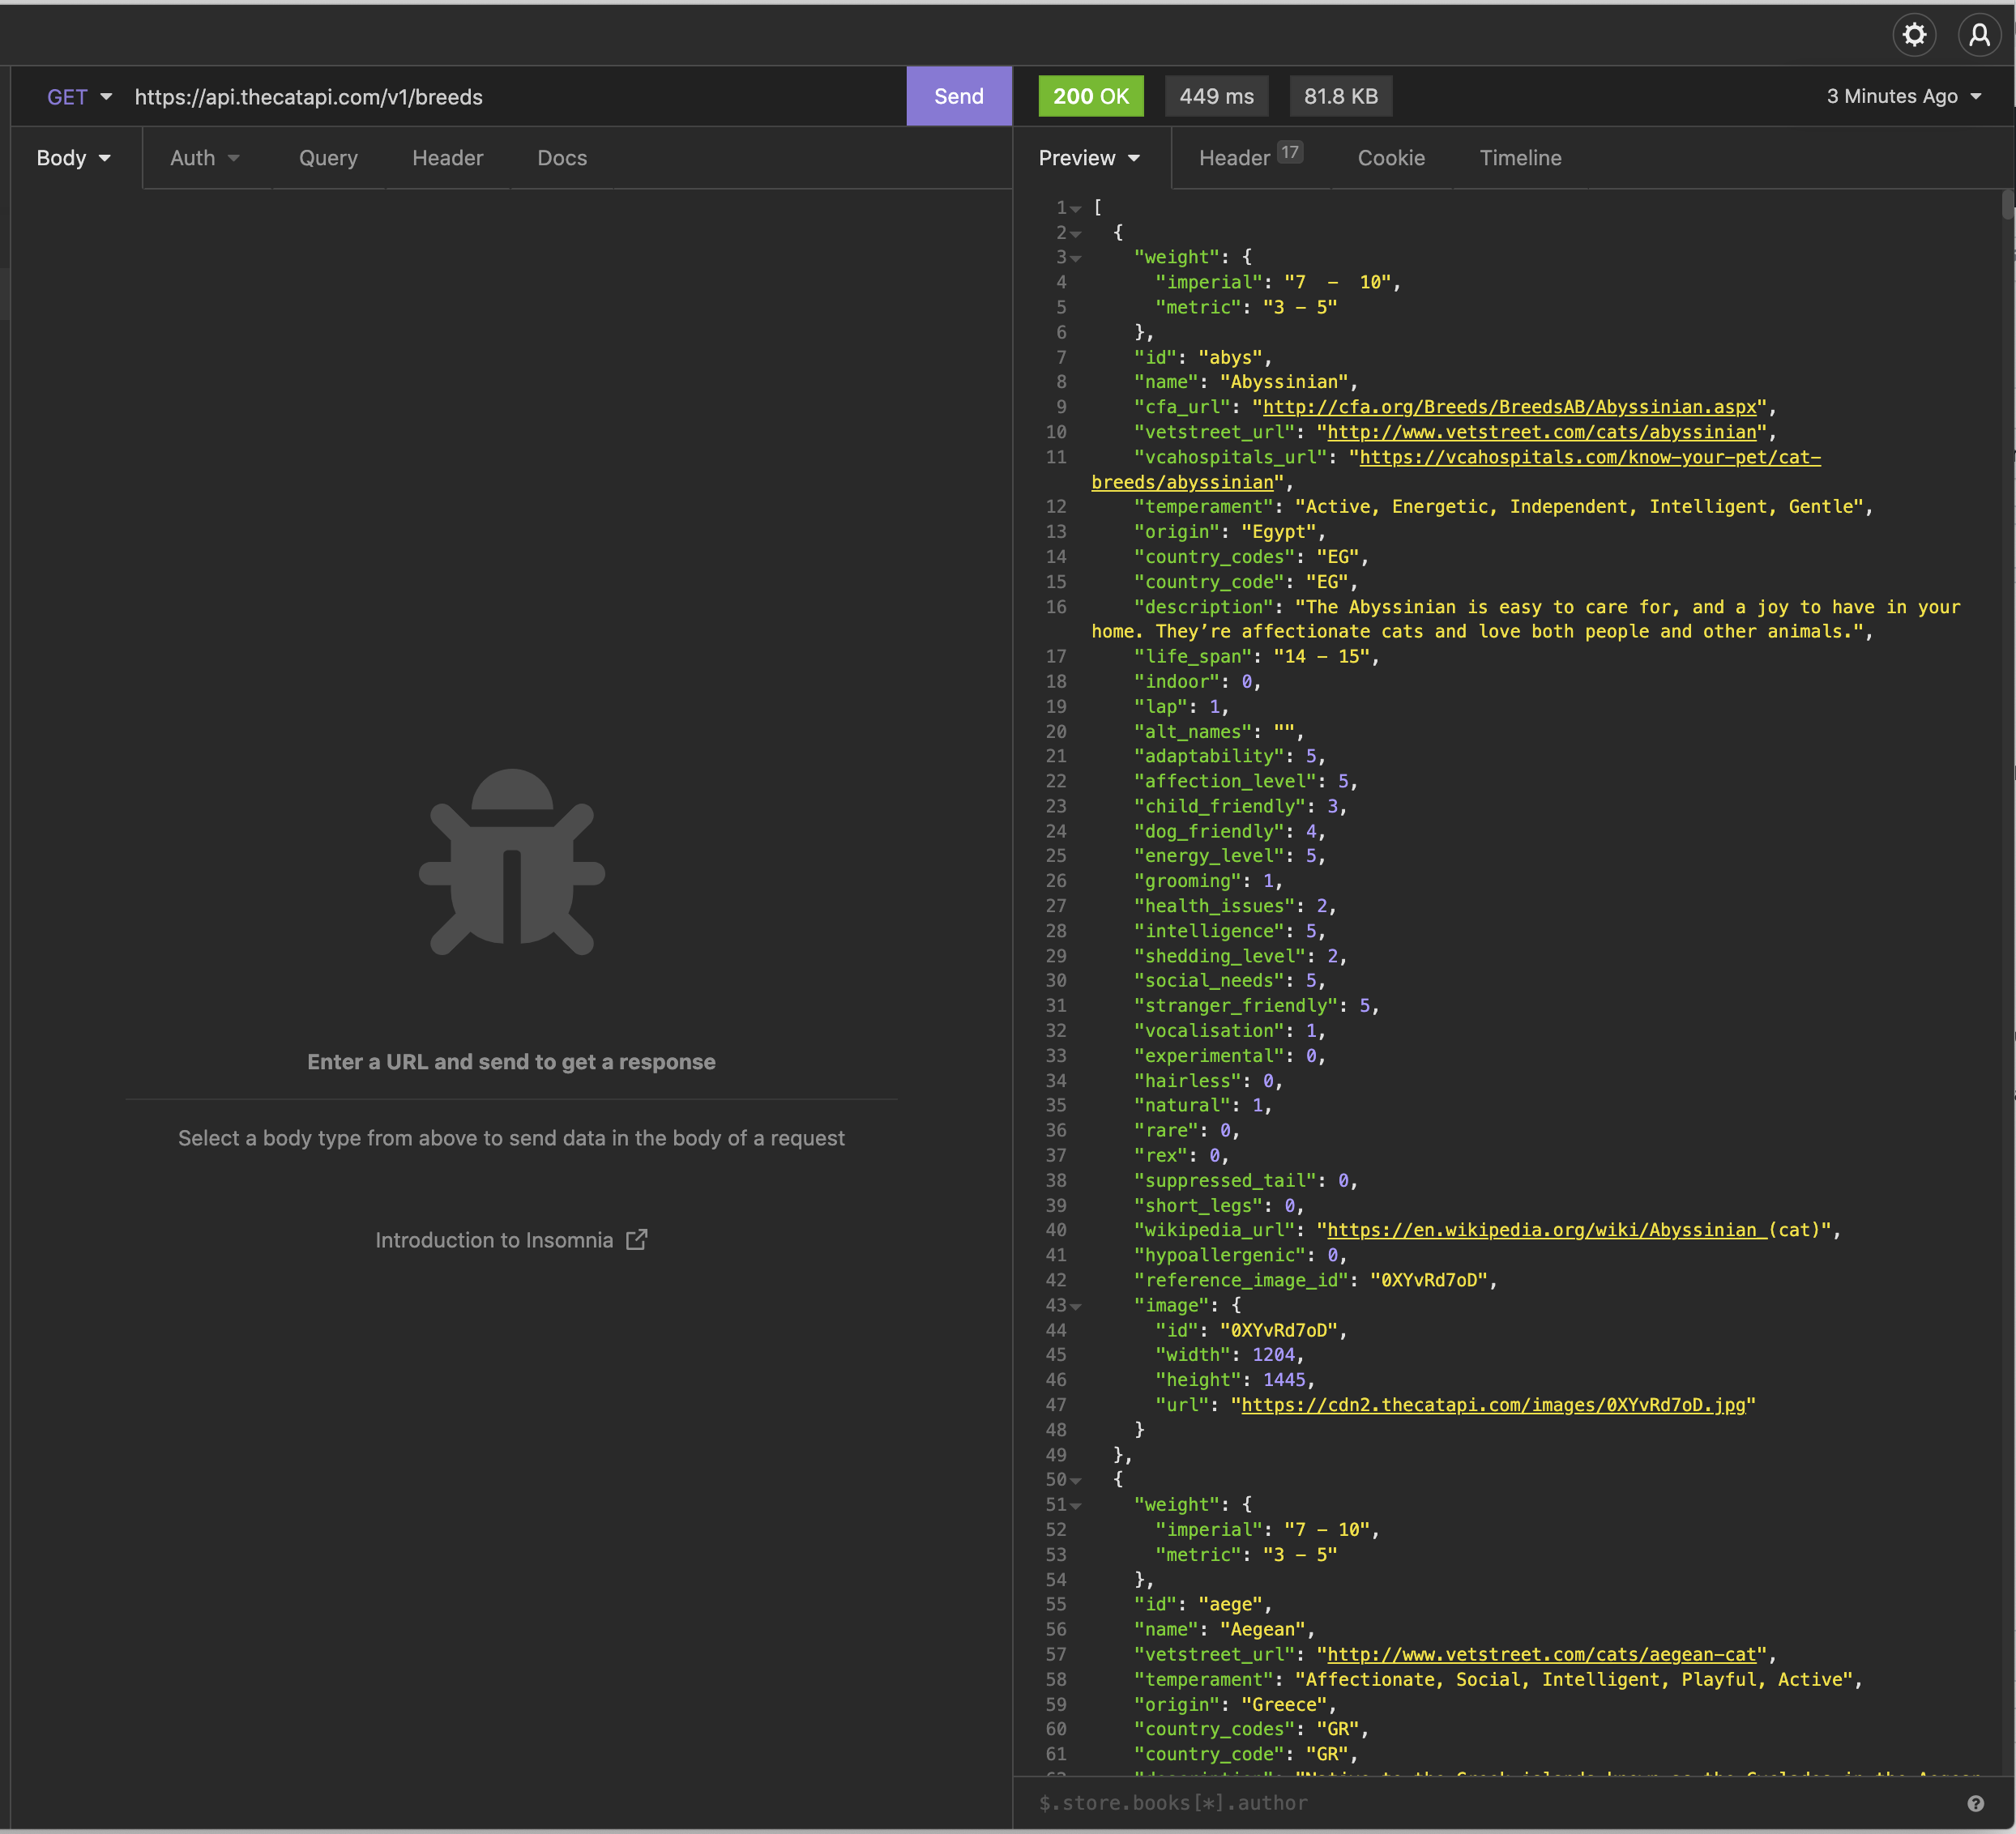
Task: Open the 3 Minutes Ago history dropdown
Action: tap(1904, 97)
